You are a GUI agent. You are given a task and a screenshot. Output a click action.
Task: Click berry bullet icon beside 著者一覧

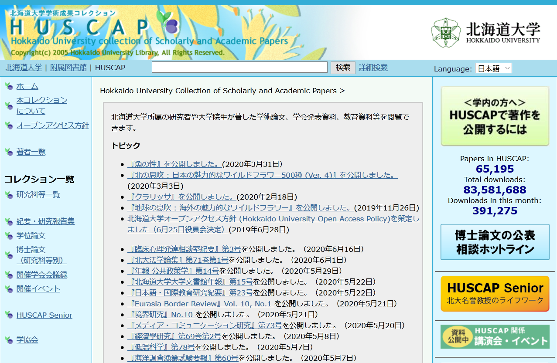pyautogui.click(x=9, y=152)
